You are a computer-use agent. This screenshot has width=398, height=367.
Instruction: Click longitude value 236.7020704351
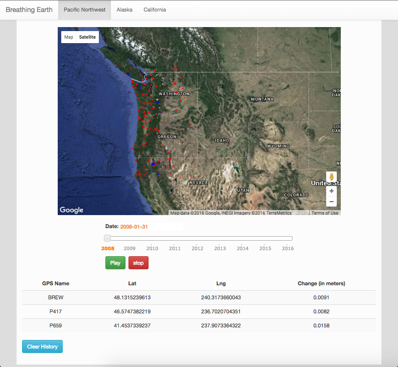221,311
